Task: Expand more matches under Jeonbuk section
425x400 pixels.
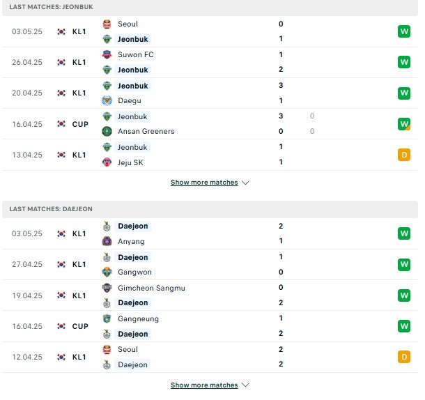Action: pyautogui.click(x=204, y=183)
